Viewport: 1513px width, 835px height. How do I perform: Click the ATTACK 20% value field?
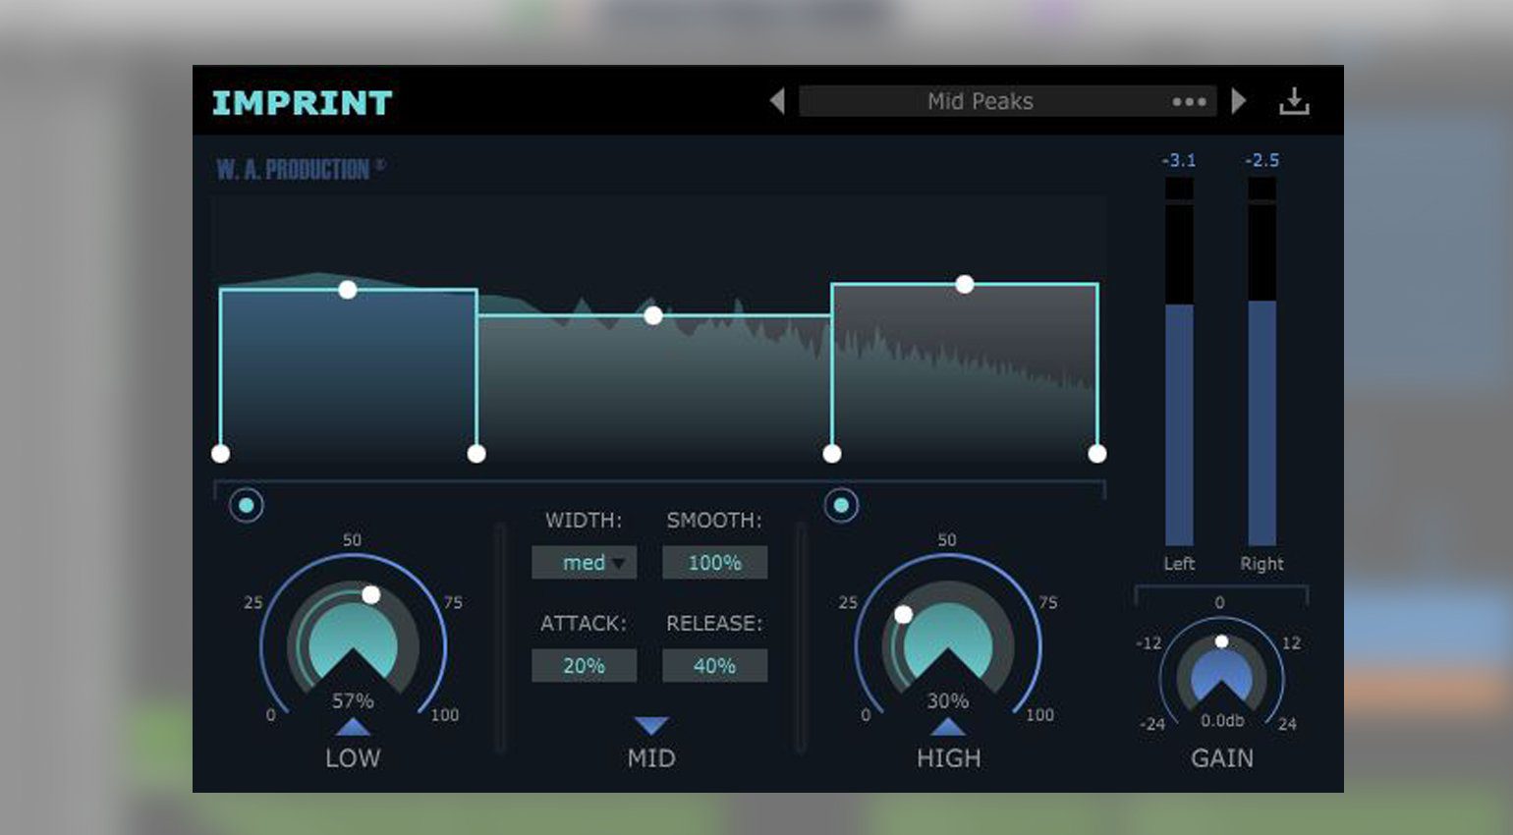coord(585,666)
